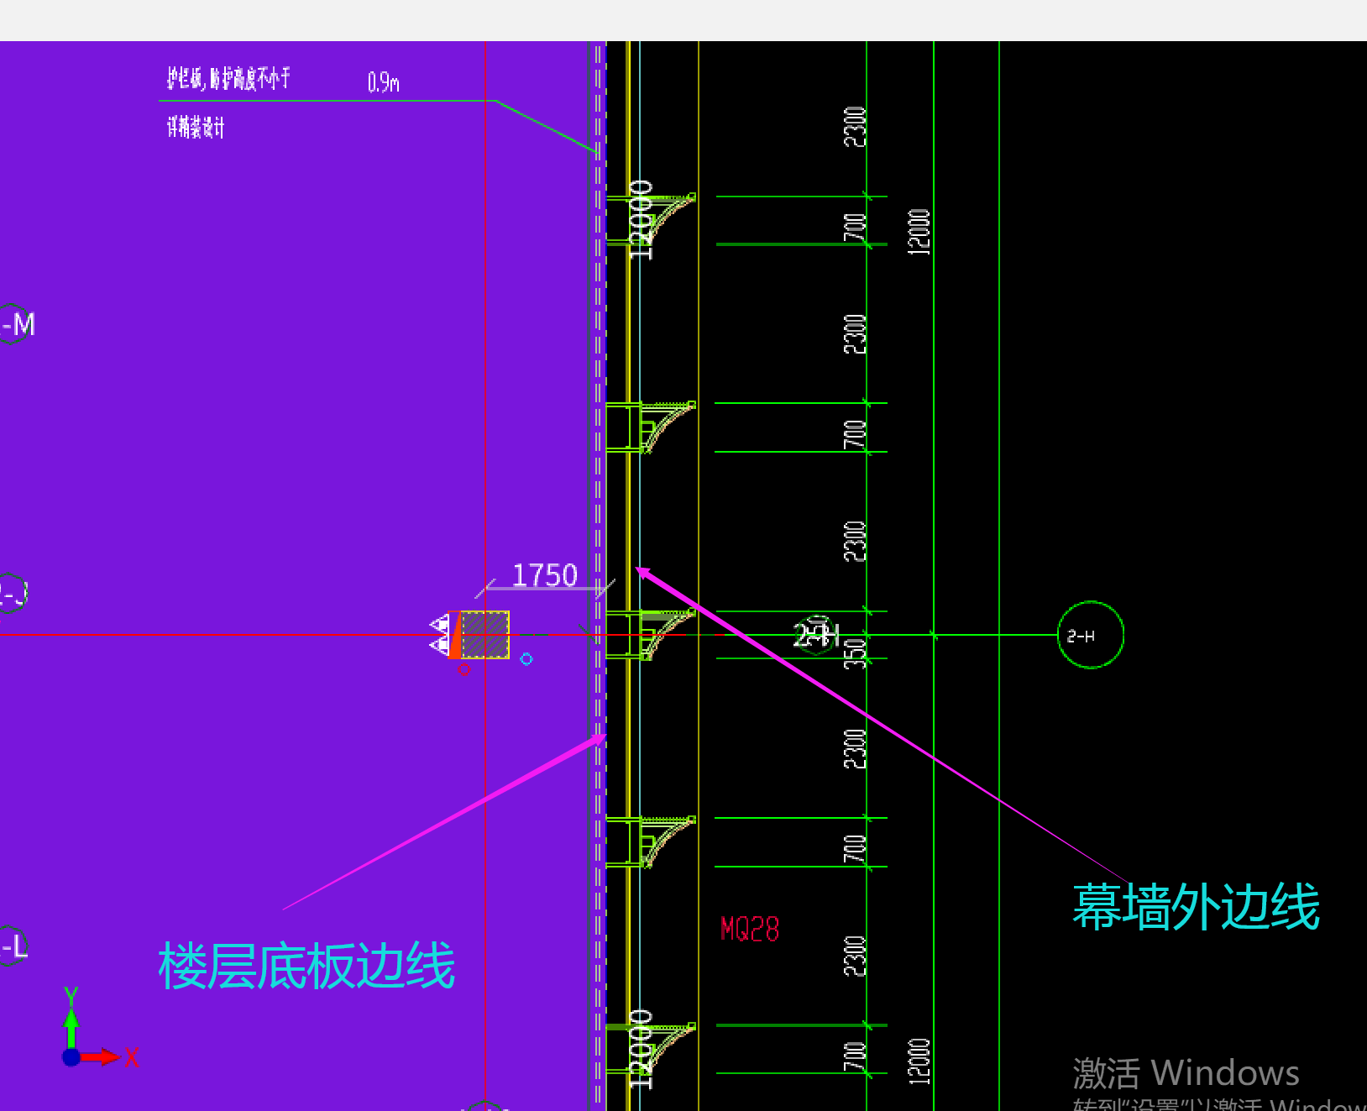Pick the red X axis arrow of the UCS icon
Screen dimensions: 1367x1111
100,1057
